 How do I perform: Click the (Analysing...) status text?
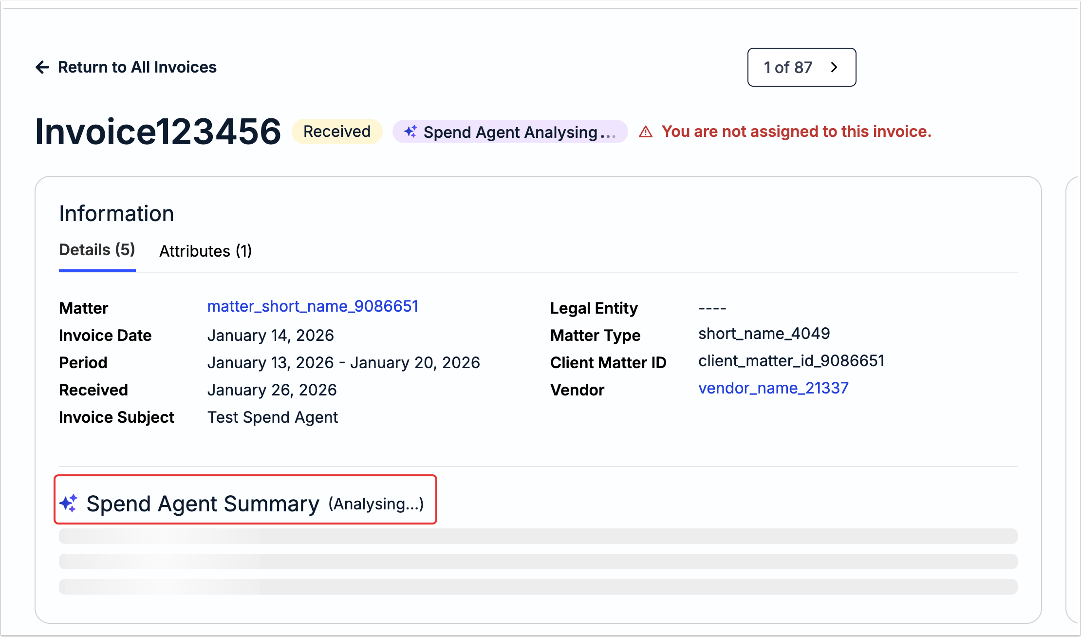coord(376,504)
